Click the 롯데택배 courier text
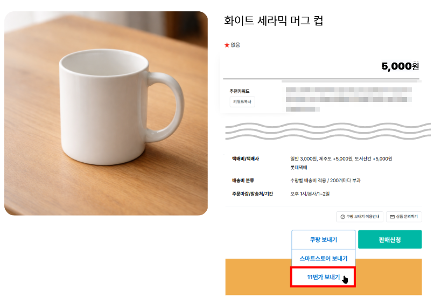This screenshot has height=303, width=434. tap(299, 168)
